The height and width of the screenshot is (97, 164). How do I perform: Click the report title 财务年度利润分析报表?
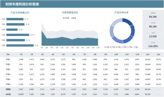click(x=22, y=4)
